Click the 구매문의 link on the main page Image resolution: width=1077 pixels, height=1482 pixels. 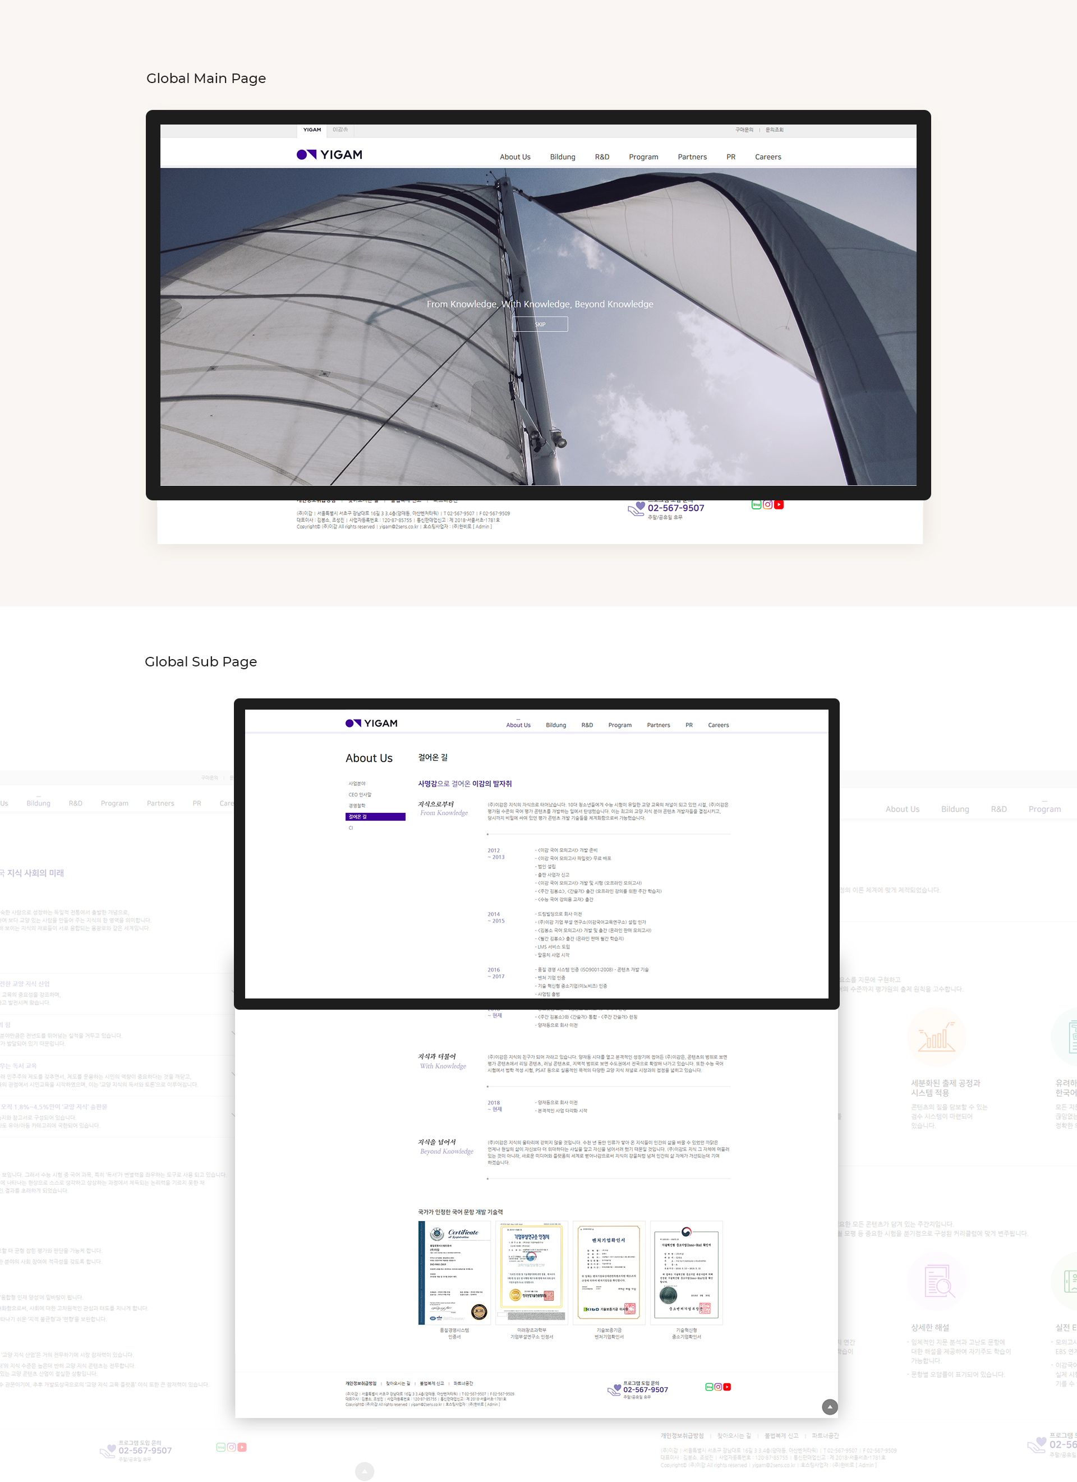tap(744, 130)
